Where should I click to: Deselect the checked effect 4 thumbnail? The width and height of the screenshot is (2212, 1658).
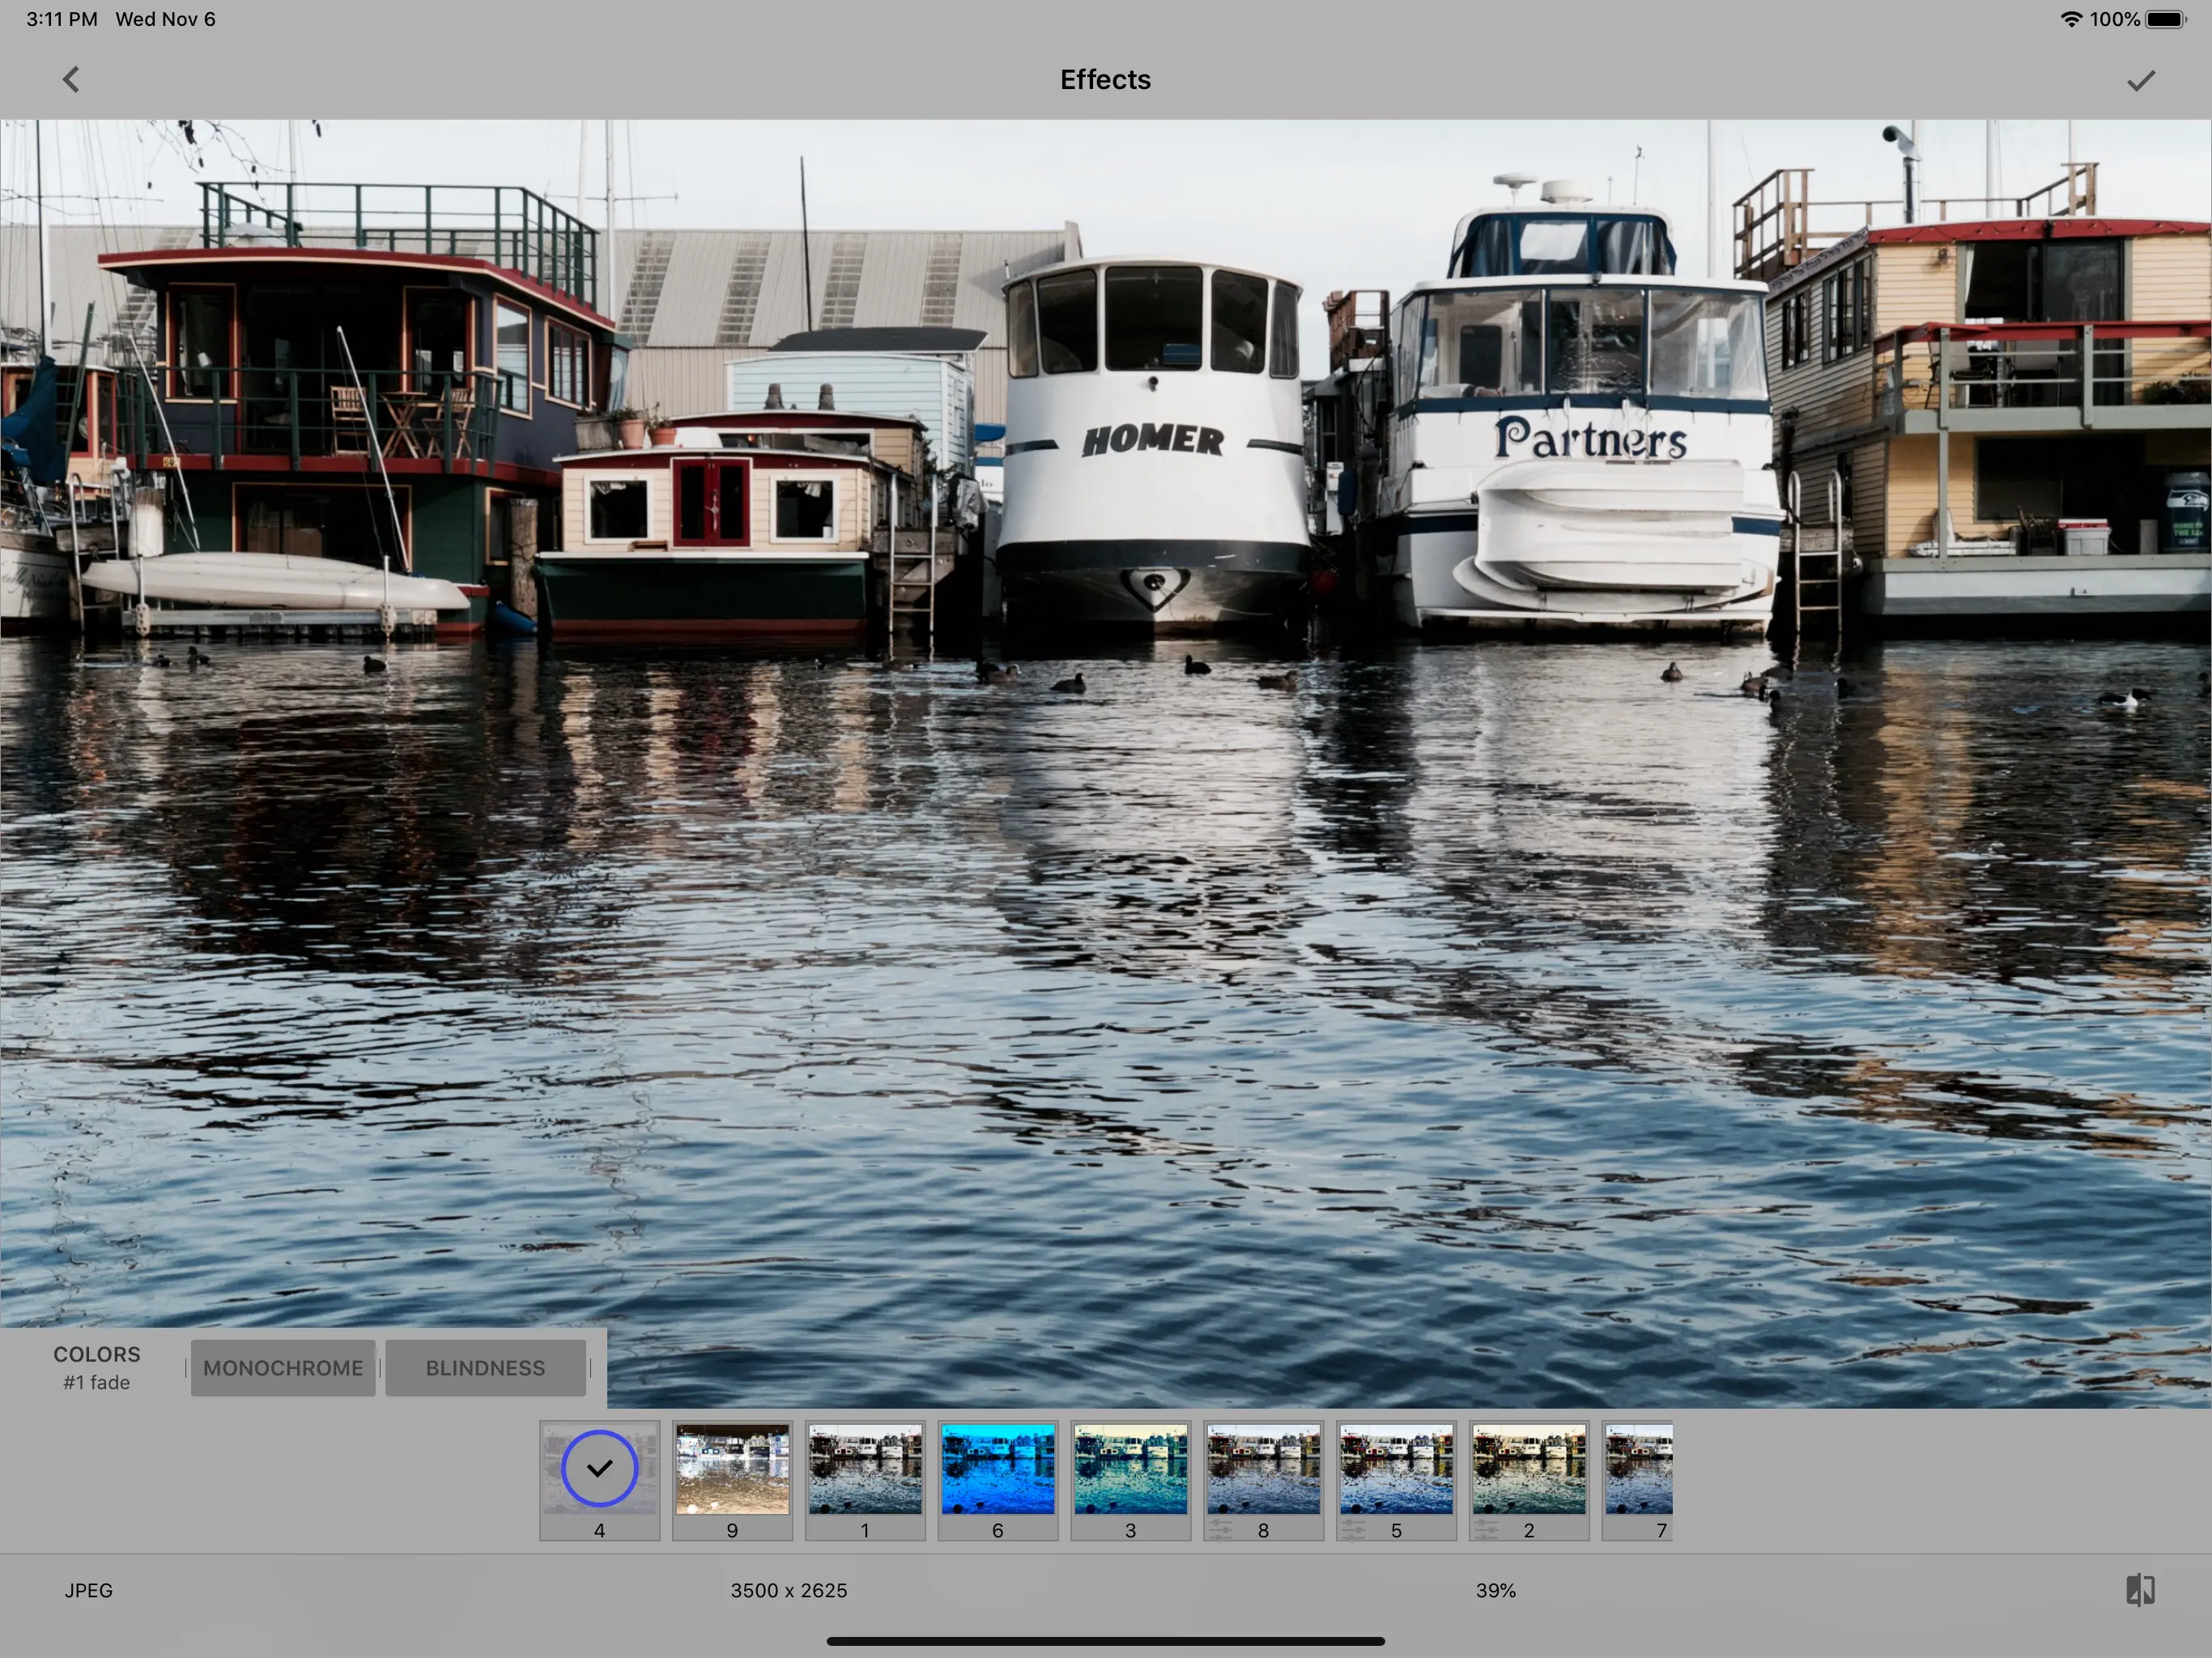[599, 1468]
